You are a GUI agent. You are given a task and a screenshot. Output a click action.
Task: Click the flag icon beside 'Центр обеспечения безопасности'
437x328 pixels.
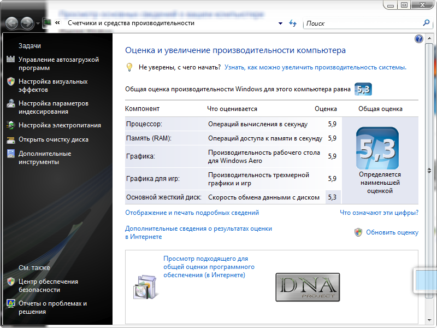point(10,282)
